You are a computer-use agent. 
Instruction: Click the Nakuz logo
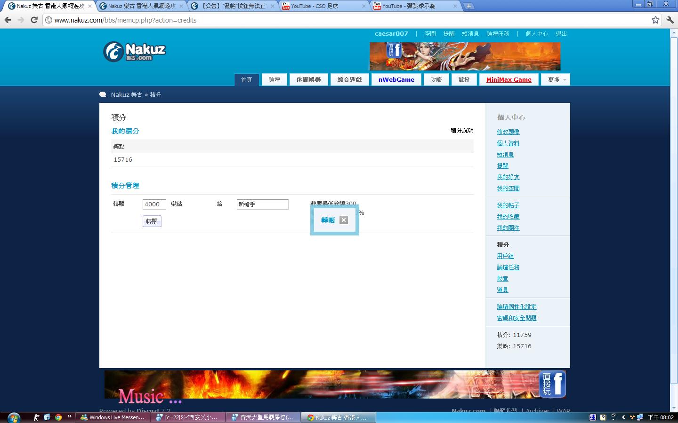[135, 52]
